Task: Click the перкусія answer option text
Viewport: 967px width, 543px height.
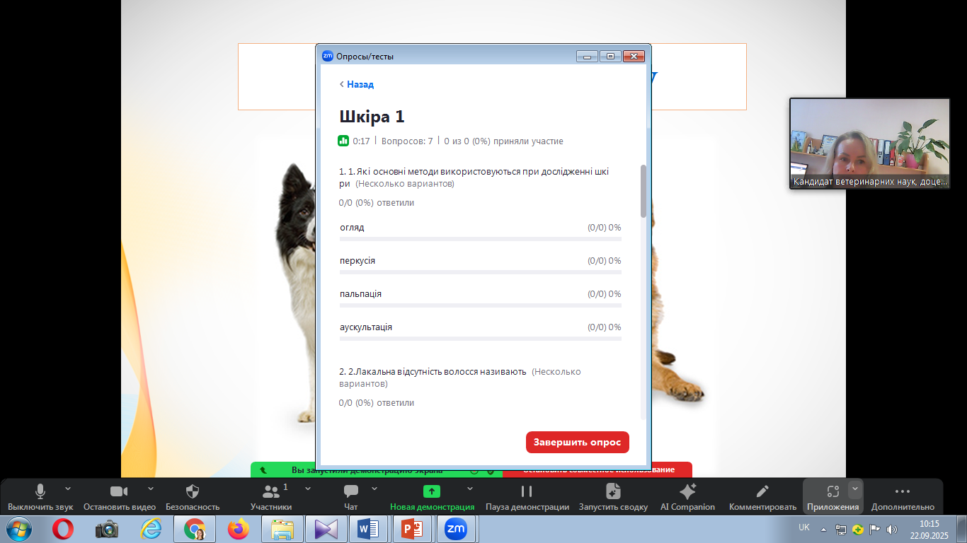Action: pos(357,261)
